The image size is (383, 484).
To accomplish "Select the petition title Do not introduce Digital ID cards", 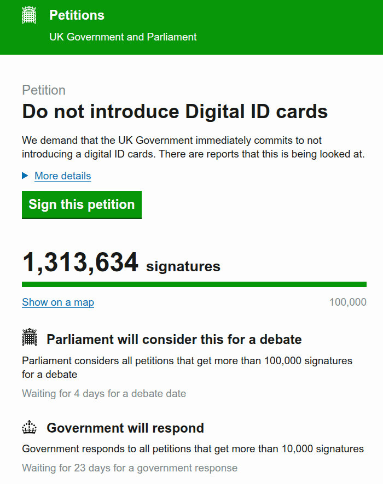I will pos(175,112).
